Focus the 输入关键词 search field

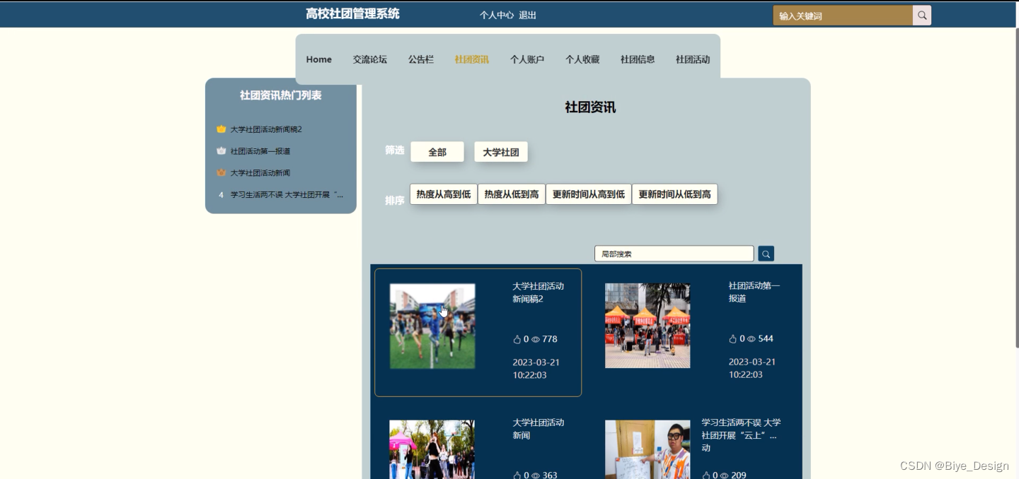click(x=843, y=16)
